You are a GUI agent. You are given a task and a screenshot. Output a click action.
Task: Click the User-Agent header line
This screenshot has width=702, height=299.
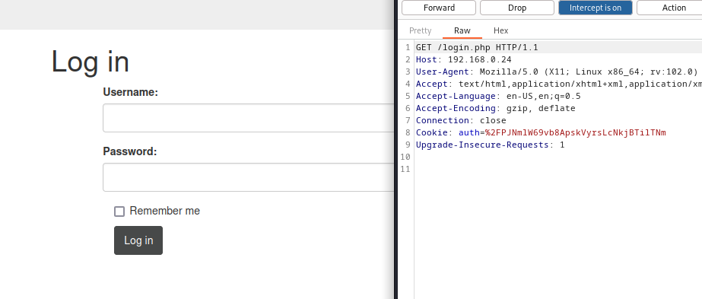(x=557, y=72)
